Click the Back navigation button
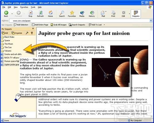Viewport: 154px width, 123px height. point(6,14)
